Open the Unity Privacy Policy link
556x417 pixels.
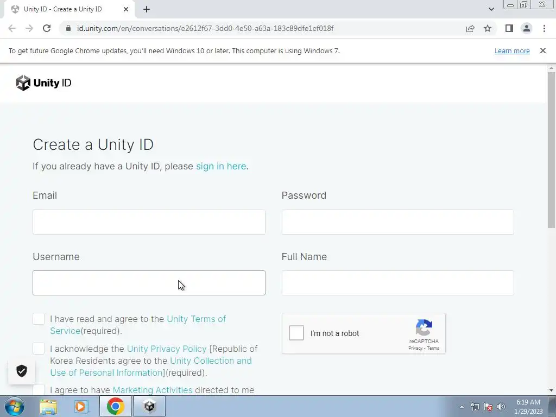(x=167, y=349)
